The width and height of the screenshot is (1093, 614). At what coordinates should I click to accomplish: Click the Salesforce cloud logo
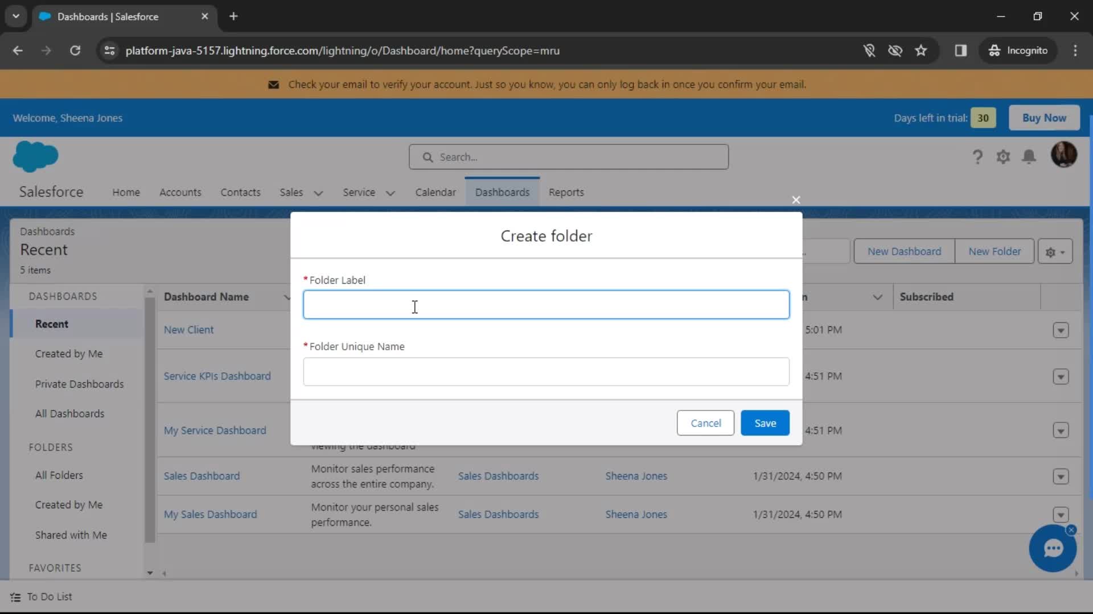point(35,156)
